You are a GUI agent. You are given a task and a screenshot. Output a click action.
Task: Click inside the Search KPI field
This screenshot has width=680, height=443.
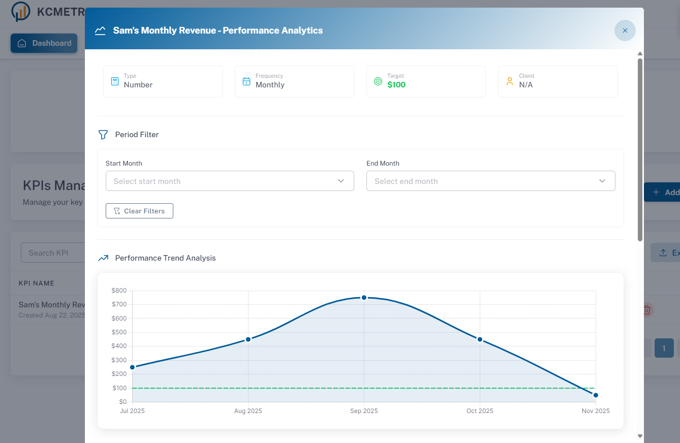tap(56, 252)
